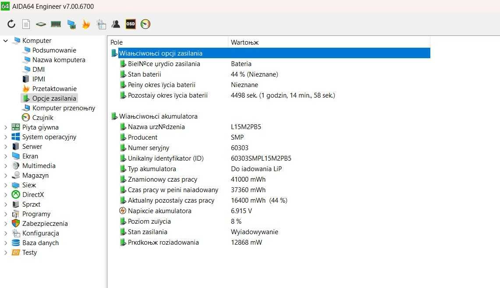This screenshot has width=500, height=288.
Task: Select Komputer in the tree
Action: click(37, 40)
